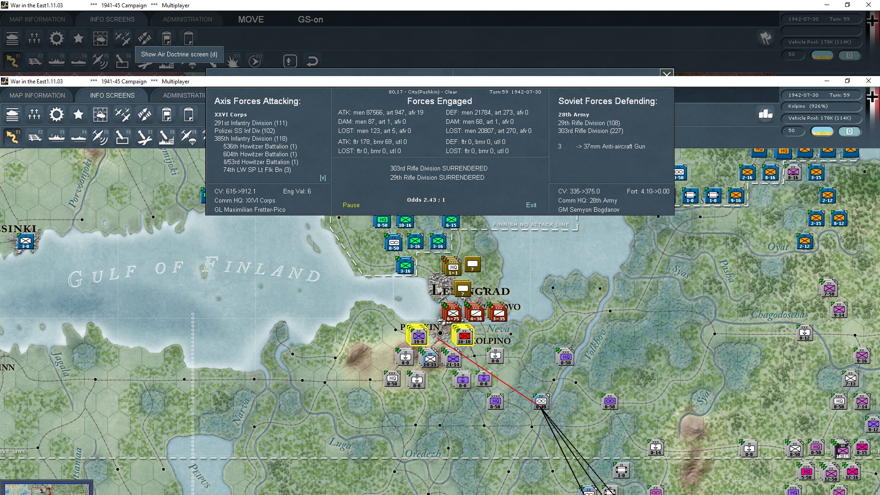Viewport: 880px width, 495px height.
Task: Click the flags icon in background window
Action: pyautogui.click(x=765, y=38)
